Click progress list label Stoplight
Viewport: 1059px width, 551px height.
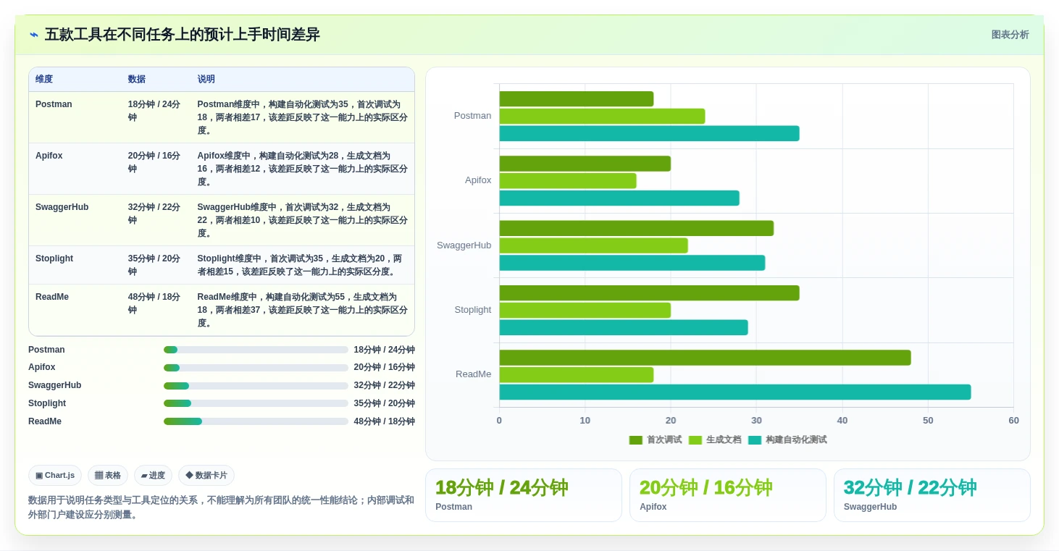47,403
